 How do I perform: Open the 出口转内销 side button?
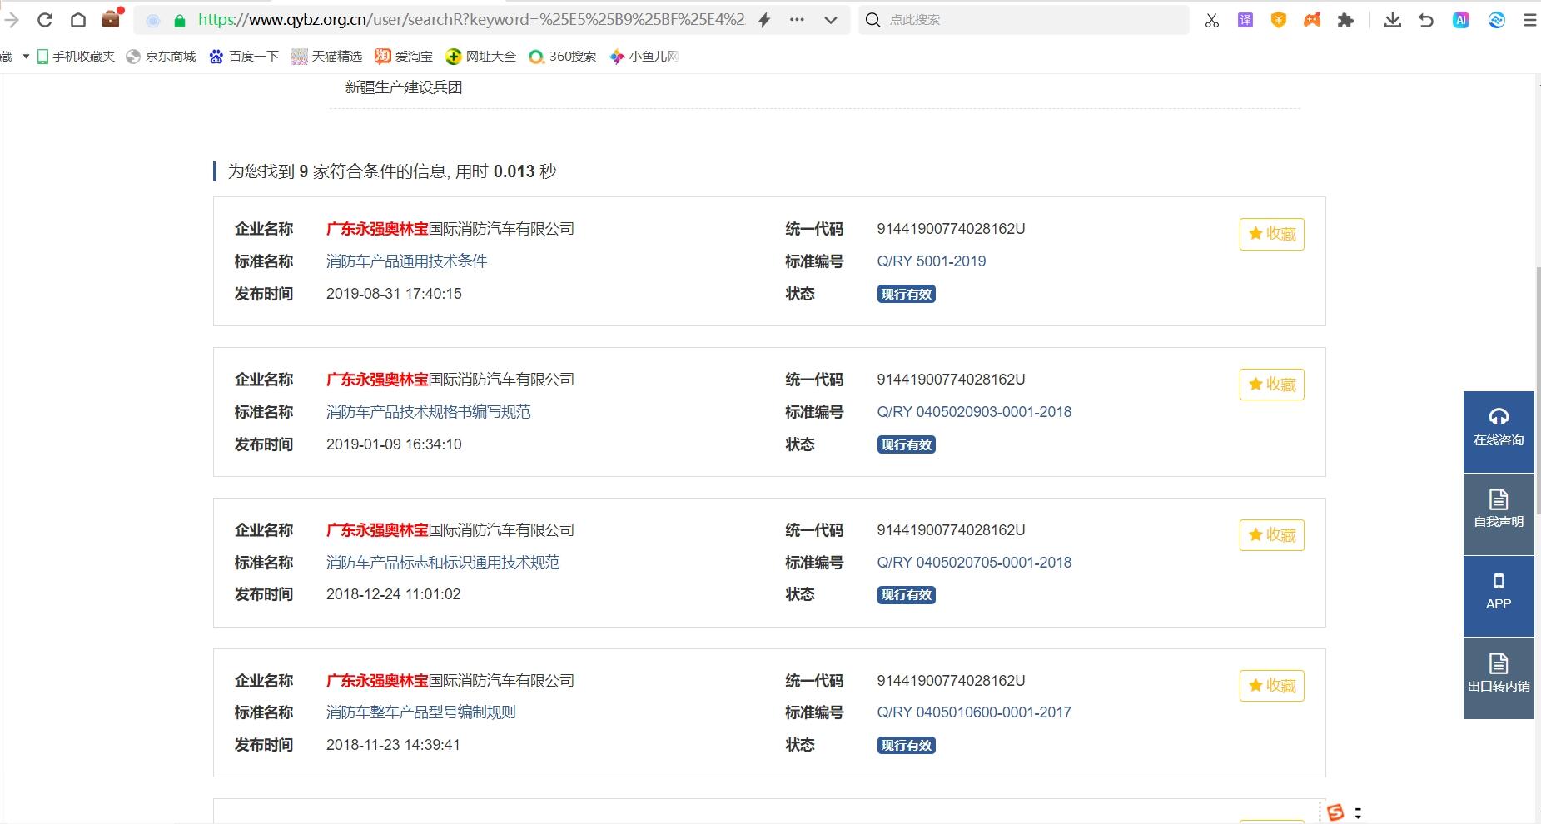coord(1499,677)
